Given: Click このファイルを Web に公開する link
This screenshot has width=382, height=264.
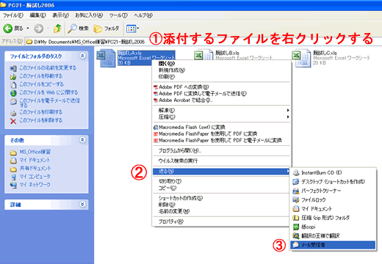Looking at the screenshot, I should coord(48,92).
